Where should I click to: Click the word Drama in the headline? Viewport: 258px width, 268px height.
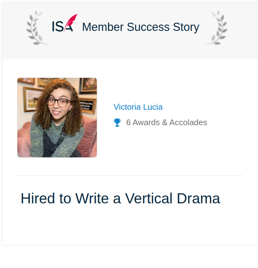(x=198, y=198)
